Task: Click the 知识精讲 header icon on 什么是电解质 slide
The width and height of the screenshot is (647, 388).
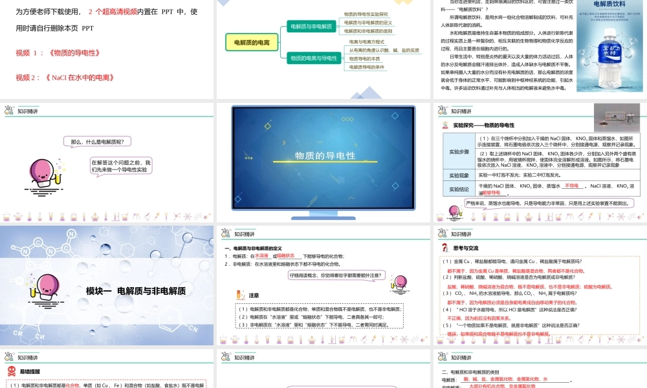Action: point(8,111)
